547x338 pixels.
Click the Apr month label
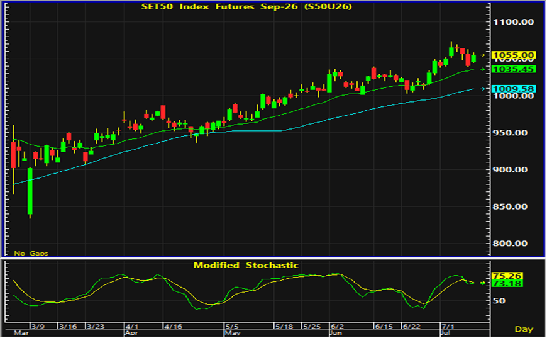pyautogui.click(x=131, y=333)
